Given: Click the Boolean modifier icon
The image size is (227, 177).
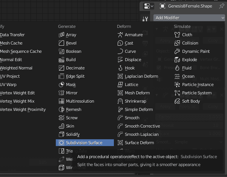Looking at the screenshot, I should 61,51.
